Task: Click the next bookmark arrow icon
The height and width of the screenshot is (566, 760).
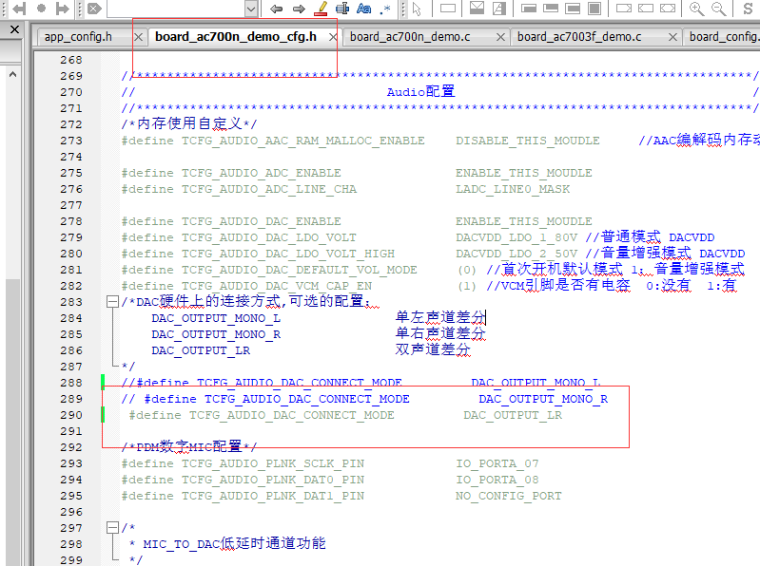Action: point(63,9)
